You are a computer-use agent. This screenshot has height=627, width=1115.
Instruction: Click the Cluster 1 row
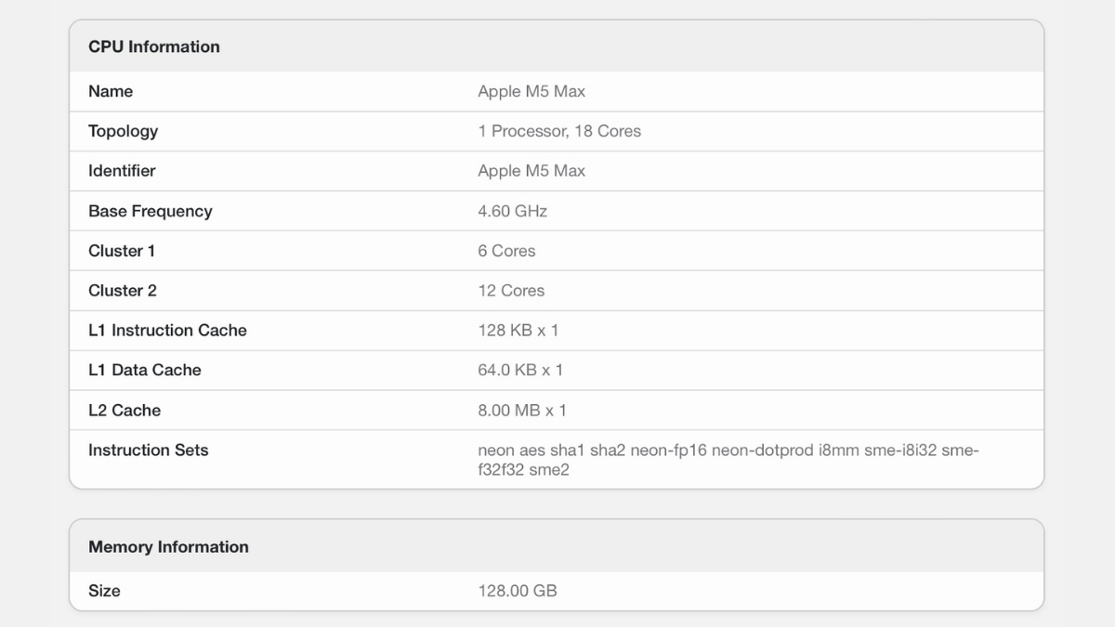122,250
